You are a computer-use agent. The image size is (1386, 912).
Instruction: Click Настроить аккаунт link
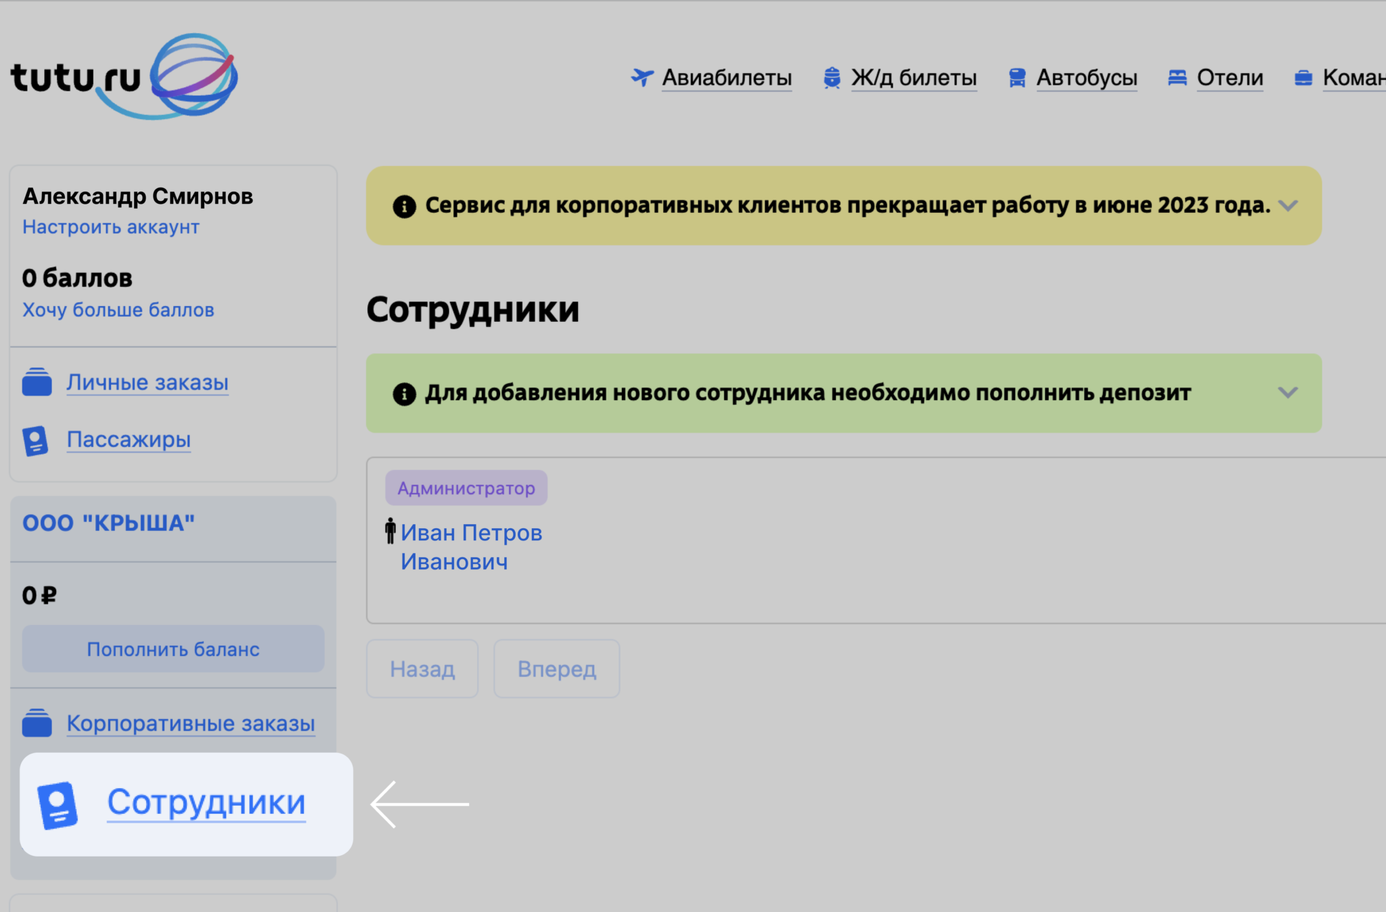[111, 227]
